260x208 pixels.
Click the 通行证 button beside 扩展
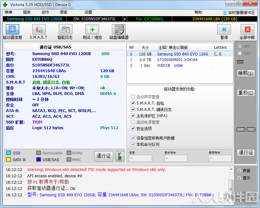coord(104,156)
